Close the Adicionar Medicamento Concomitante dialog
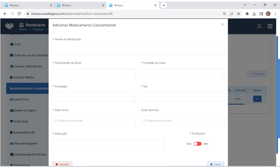Screen dimensions: 280x167 pos(222,25)
